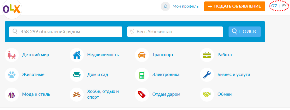Click the location pin icon
Screen dimensions: 290x110
tap(132, 32)
